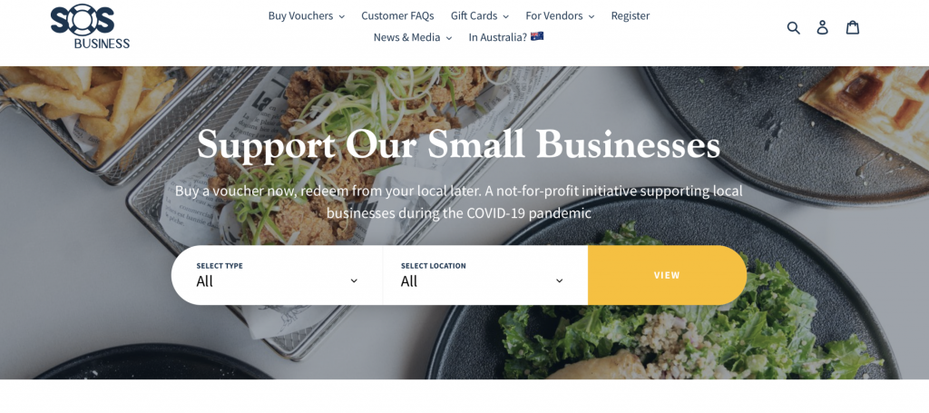Open the shopping cart icon
The width and height of the screenshot is (929, 413).
[853, 27]
